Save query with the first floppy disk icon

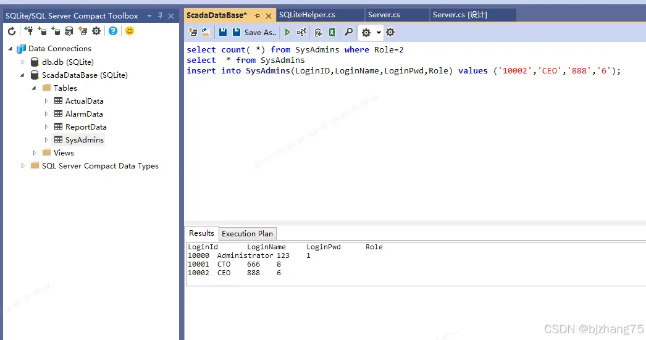(x=223, y=32)
